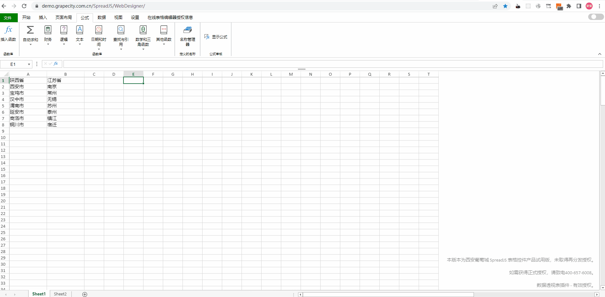Viewport: 605px width, 297px height.
Task: Click the browser back arrow
Action: (x=4, y=6)
